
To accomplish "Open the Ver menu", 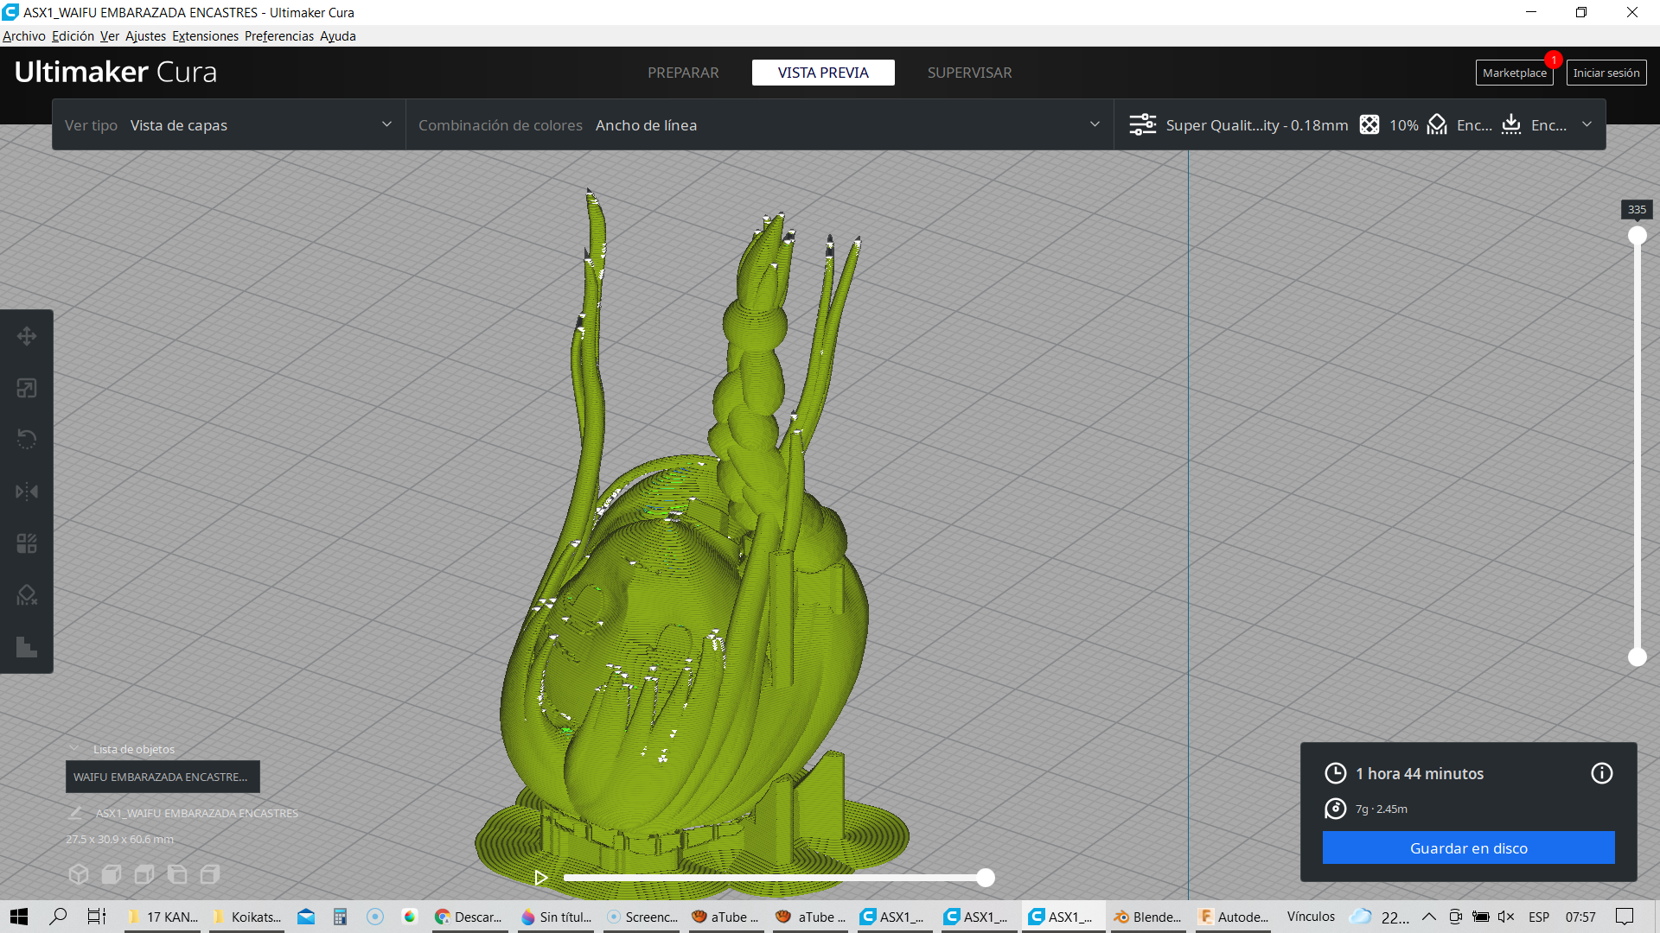I will (110, 36).
